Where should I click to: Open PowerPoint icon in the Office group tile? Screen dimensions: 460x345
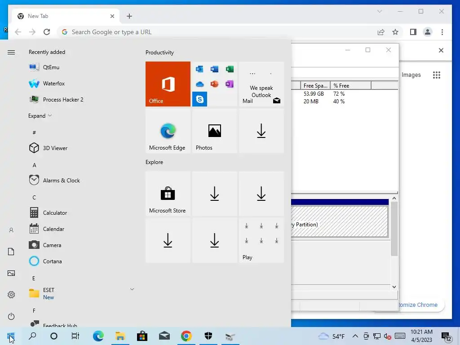pyautogui.click(x=214, y=84)
